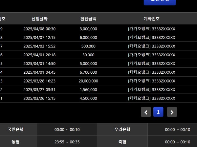
Task: Click account number in 2025/03/26 row
Action: click(x=152, y=98)
